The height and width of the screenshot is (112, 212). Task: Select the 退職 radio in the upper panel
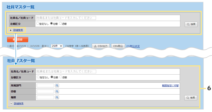(x=60, y=23)
